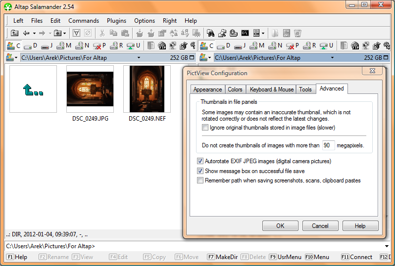Click the Unpack files icon
The height and width of the screenshot is (266, 395).
pos(151,33)
